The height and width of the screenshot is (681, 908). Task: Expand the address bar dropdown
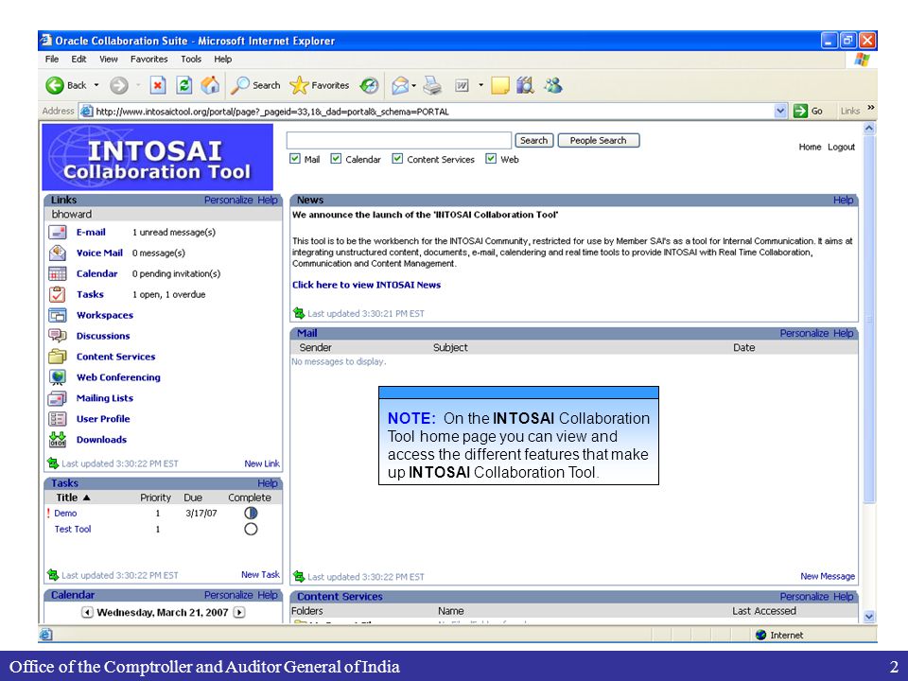coord(780,111)
